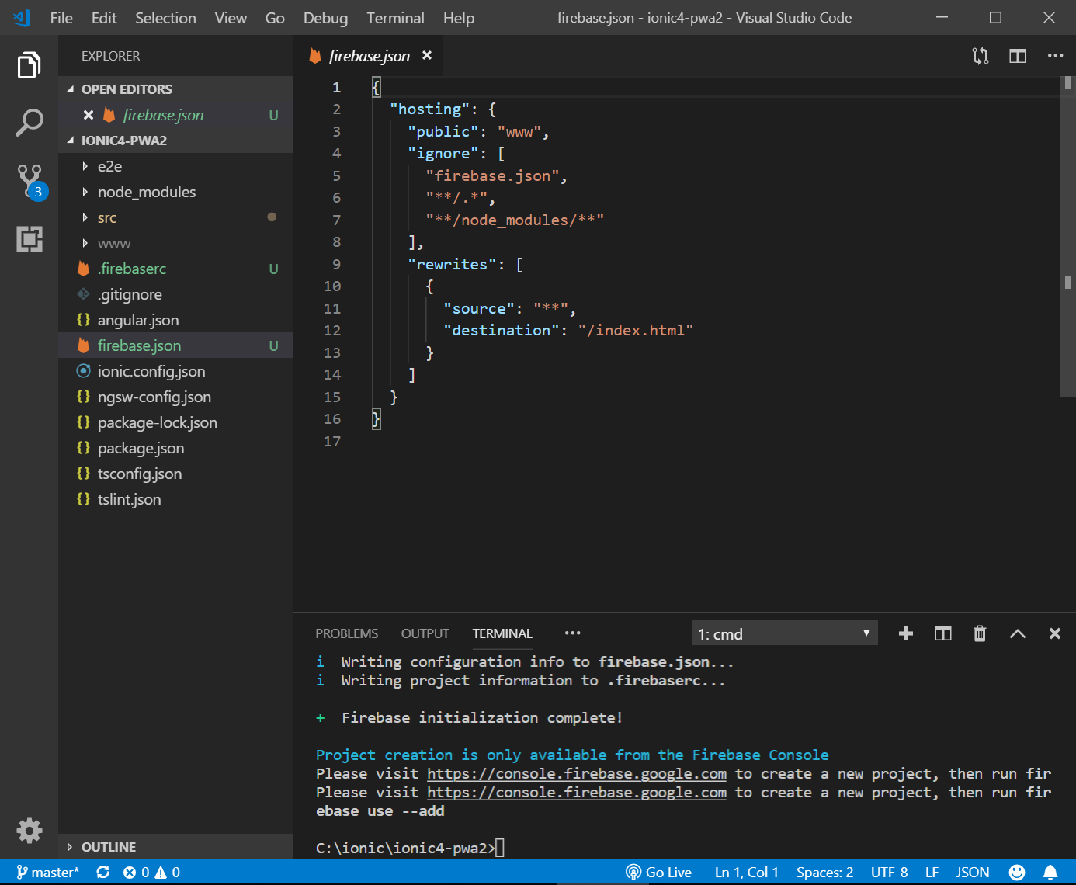1076x885 pixels.
Task: Open Source Control view with 3 changes
Action: point(30,180)
